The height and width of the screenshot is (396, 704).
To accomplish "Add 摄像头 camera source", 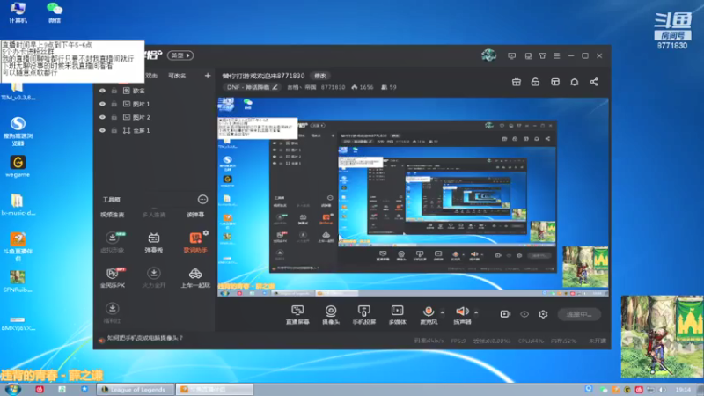I will 331,314.
